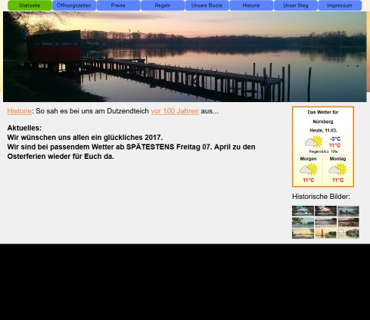This screenshot has width=370, height=320.
Task: Click the Montag weather forecast icon
Action: pos(337,169)
